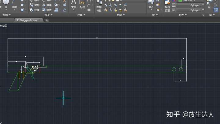
Task: Click the Insert (插入) block tool
Action: [x=151, y=4]
